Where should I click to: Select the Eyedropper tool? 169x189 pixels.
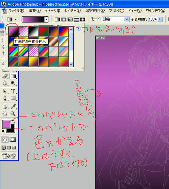13,107
